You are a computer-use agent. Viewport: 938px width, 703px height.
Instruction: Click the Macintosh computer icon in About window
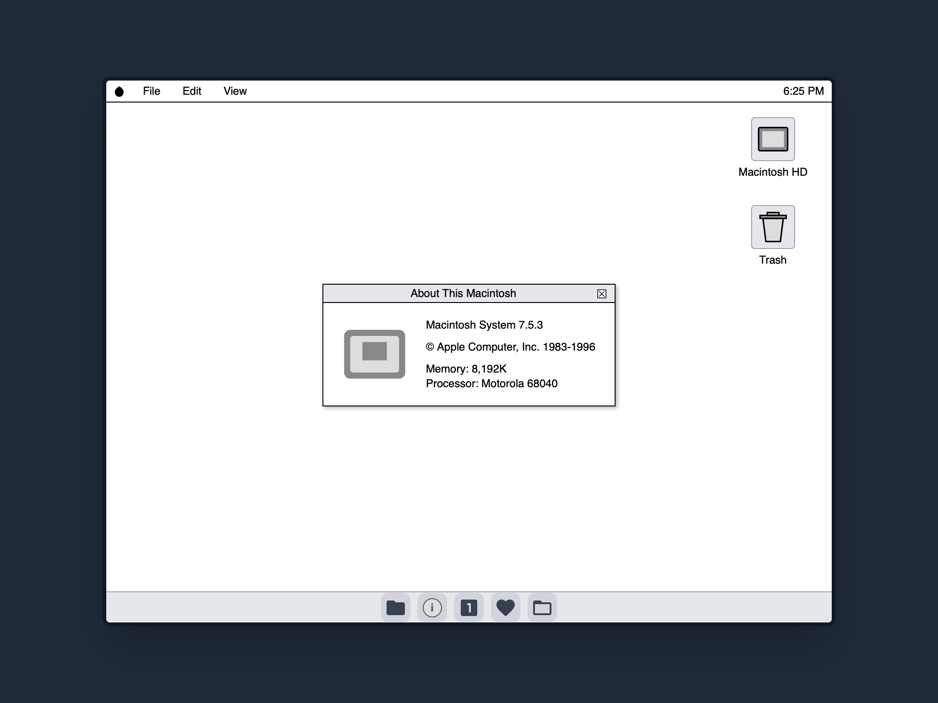click(x=374, y=354)
